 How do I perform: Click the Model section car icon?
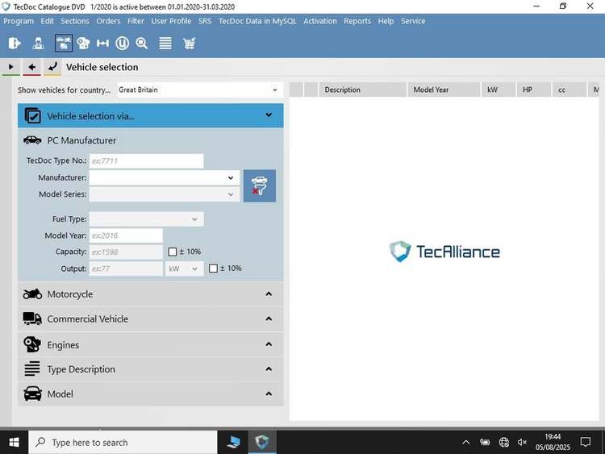point(32,394)
